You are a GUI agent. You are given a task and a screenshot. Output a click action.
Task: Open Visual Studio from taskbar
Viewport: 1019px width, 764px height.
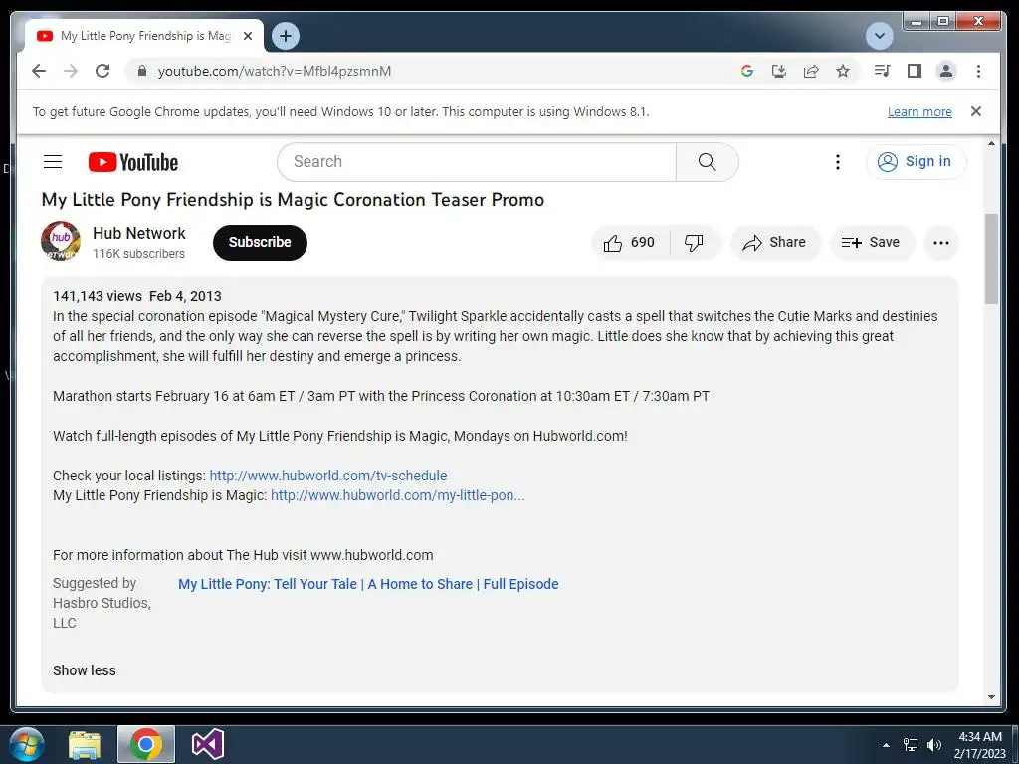[208, 744]
